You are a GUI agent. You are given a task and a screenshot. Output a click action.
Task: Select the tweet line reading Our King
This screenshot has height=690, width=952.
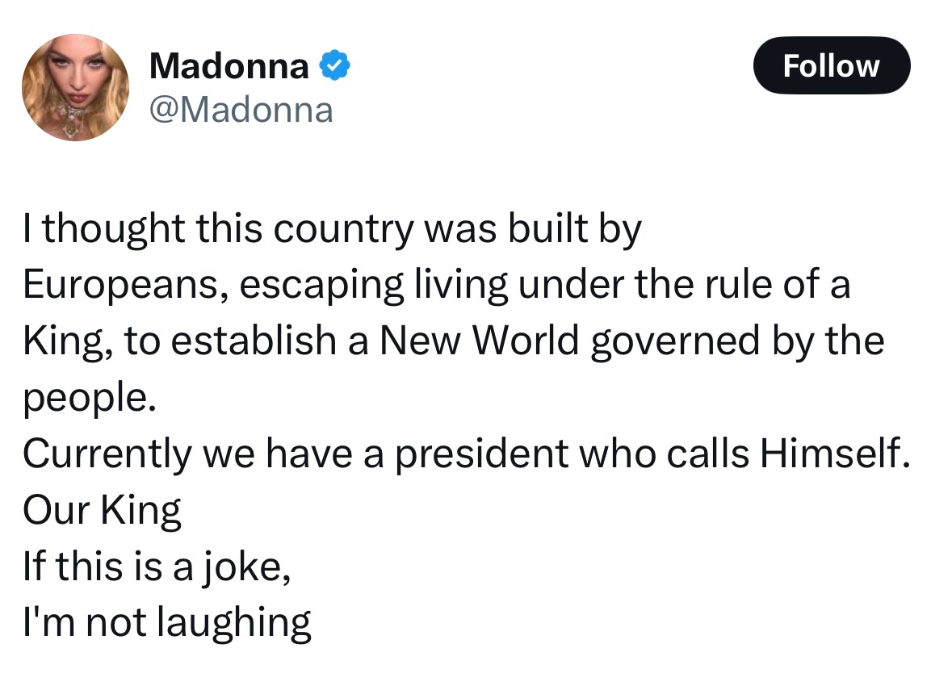pyautogui.click(x=102, y=510)
